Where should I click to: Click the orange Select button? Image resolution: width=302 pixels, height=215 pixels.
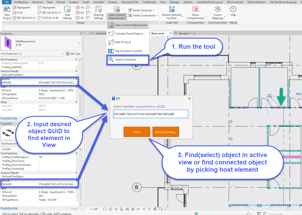point(137,132)
